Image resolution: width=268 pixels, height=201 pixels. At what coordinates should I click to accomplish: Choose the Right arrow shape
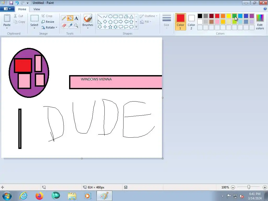[x=121, y=22]
